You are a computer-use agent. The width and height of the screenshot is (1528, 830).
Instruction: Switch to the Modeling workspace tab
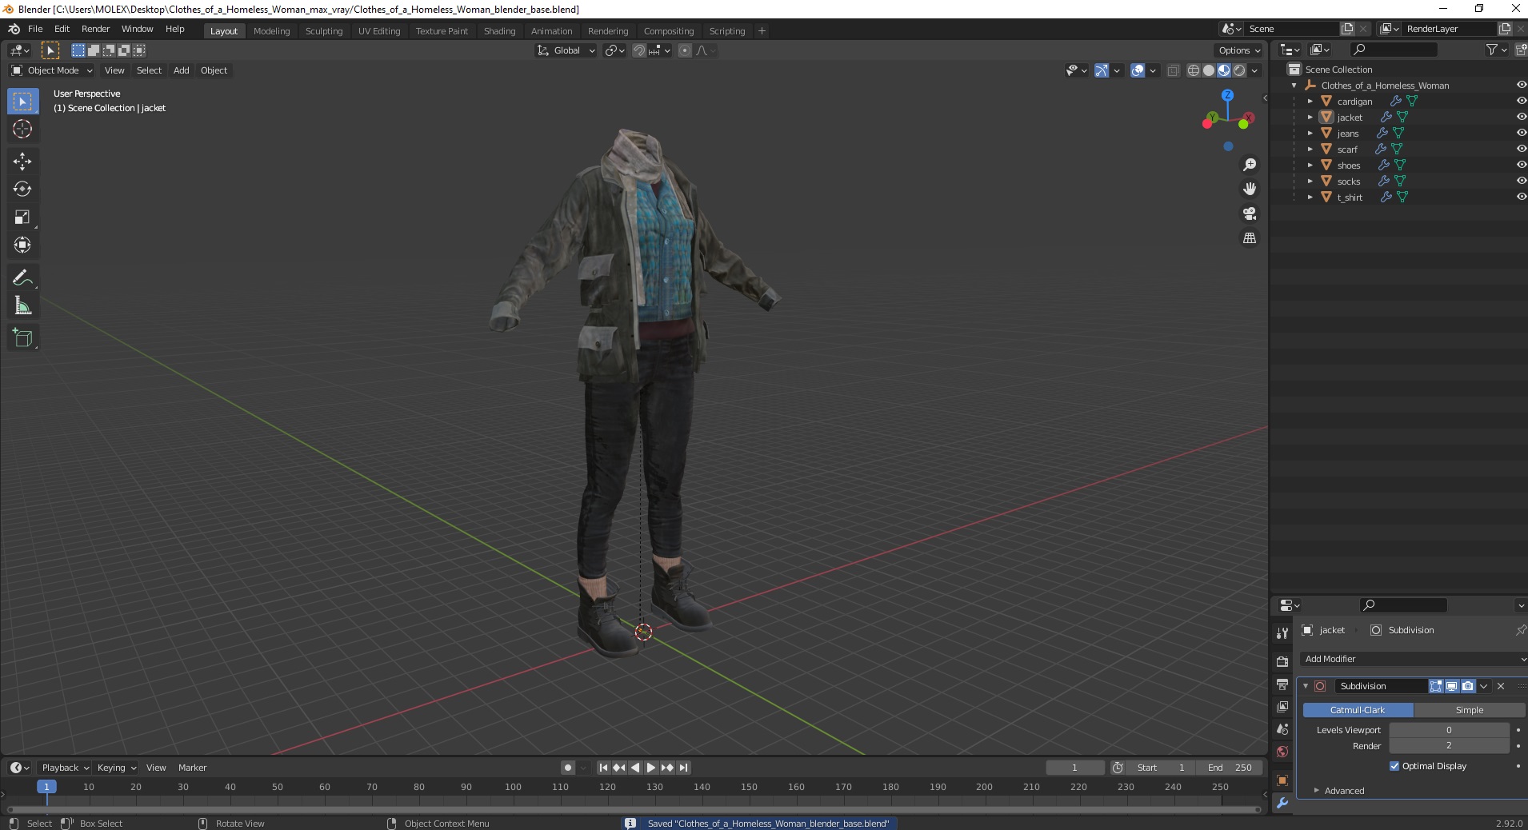tap(271, 31)
